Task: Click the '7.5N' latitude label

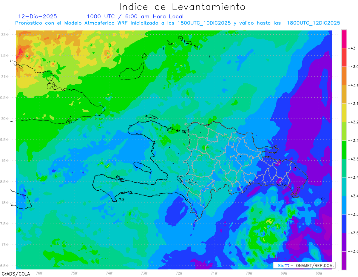Action: [x=4, y=224]
